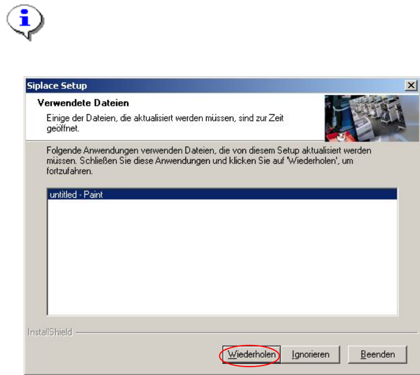Click the blue info speech bubble icon

click(x=25, y=22)
